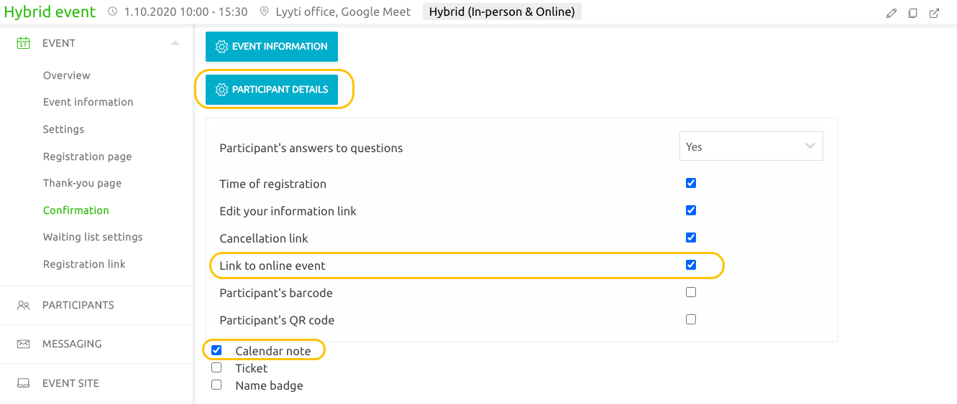Expand the MESSAGING section
Screen dimensions: 957x404
96,344
